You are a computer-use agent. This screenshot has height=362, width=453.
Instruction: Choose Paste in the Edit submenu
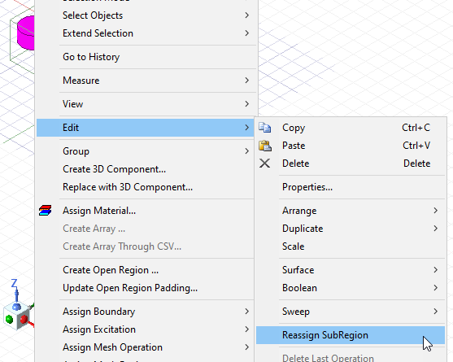(x=351, y=146)
